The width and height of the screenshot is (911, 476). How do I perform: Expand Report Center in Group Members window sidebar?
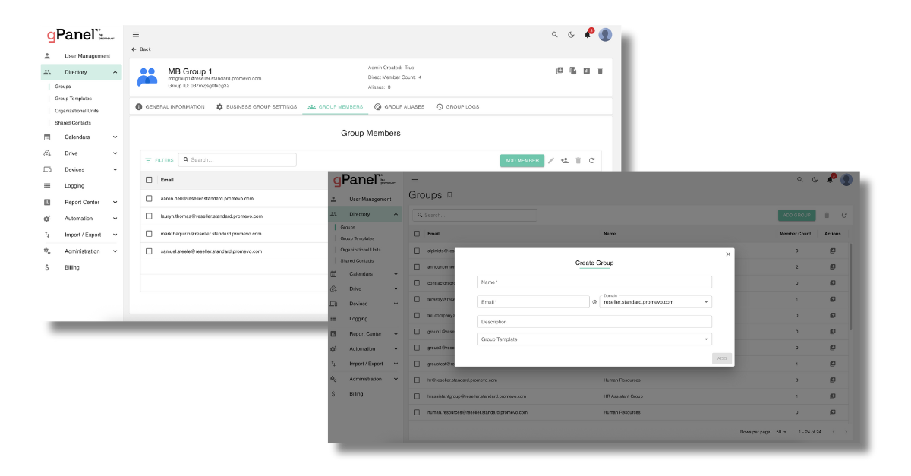[x=115, y=202]
